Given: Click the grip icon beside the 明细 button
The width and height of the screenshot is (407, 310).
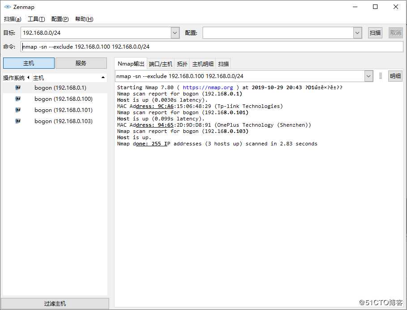Looking at the screenshot, I should [x=381, y=76].
